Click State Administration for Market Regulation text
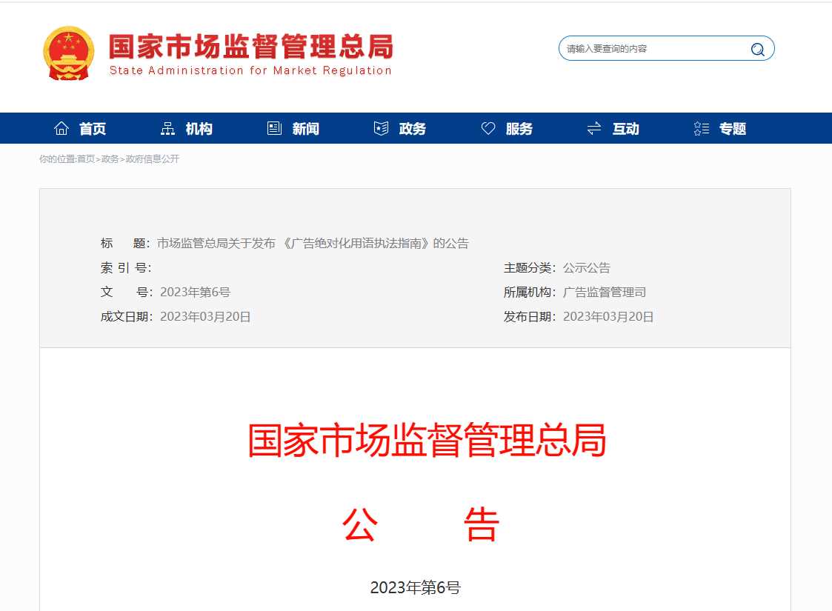832x611 pixels. coord(250,70)
